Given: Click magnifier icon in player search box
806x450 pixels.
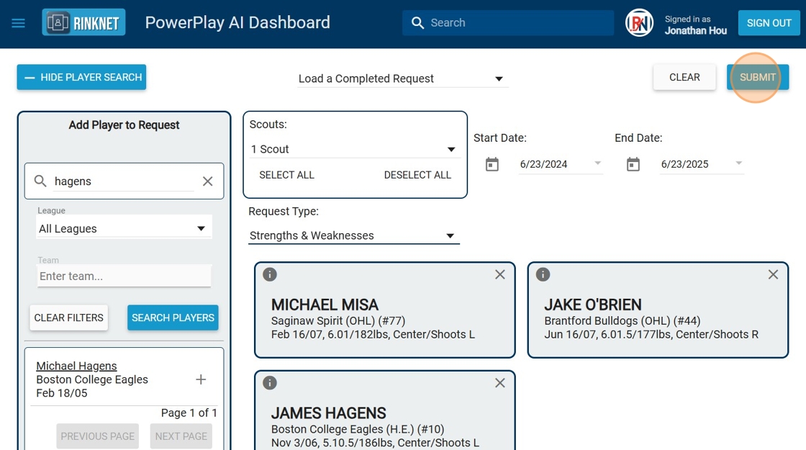Looking at the screenshot, I should point(40,181).
